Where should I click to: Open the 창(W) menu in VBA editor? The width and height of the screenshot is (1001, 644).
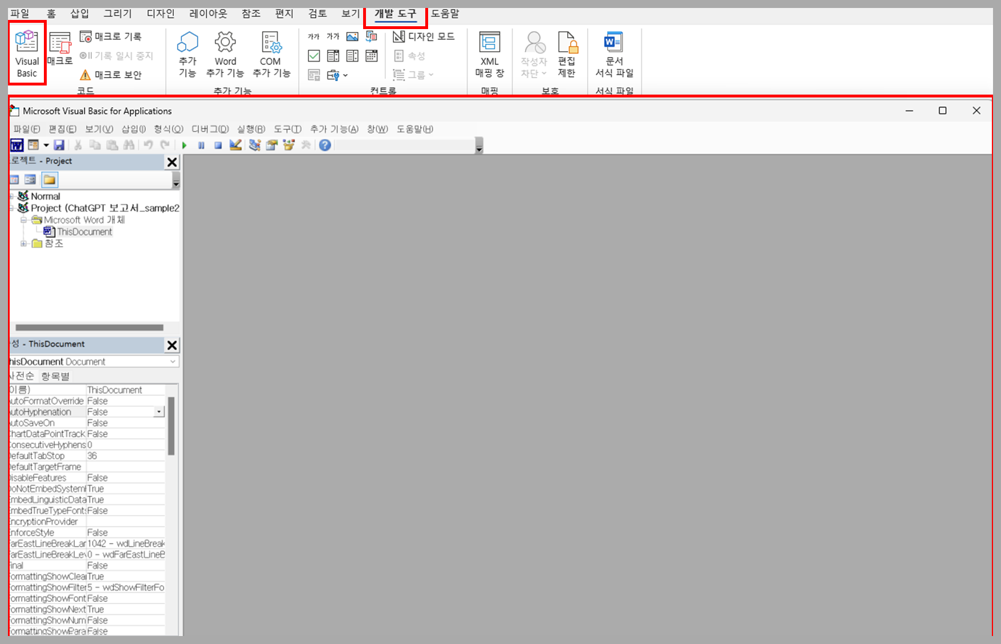click(377, 129)
